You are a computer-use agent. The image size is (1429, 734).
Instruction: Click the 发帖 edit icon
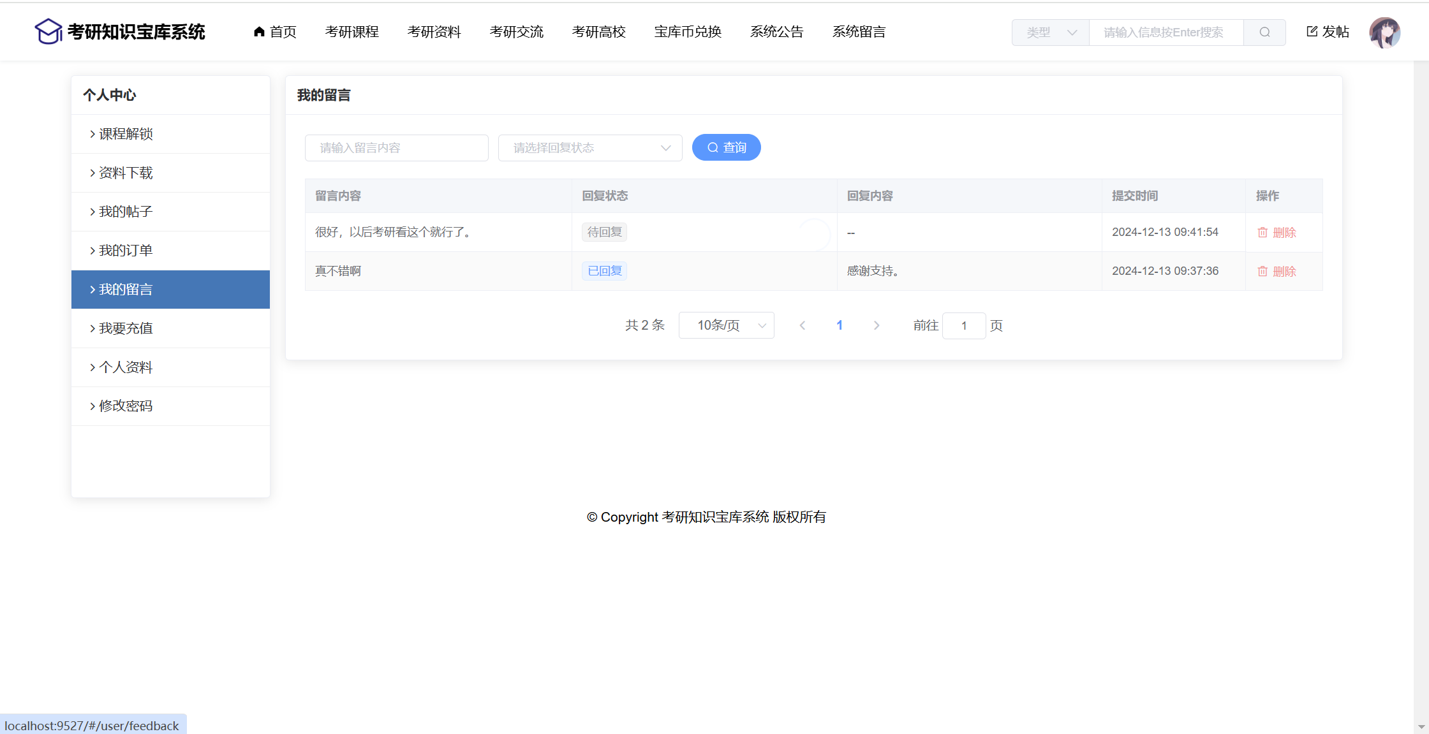1312,32
